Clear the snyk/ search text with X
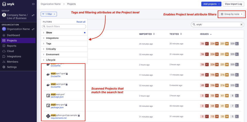This screenshot has height=122, width=247. [241, 24]
